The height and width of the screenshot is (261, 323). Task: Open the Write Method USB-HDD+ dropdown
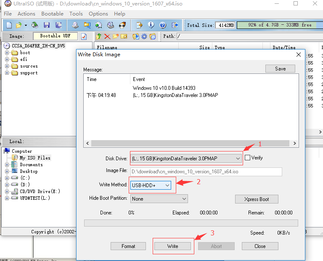pyautogui.click(x=151, y=185)
